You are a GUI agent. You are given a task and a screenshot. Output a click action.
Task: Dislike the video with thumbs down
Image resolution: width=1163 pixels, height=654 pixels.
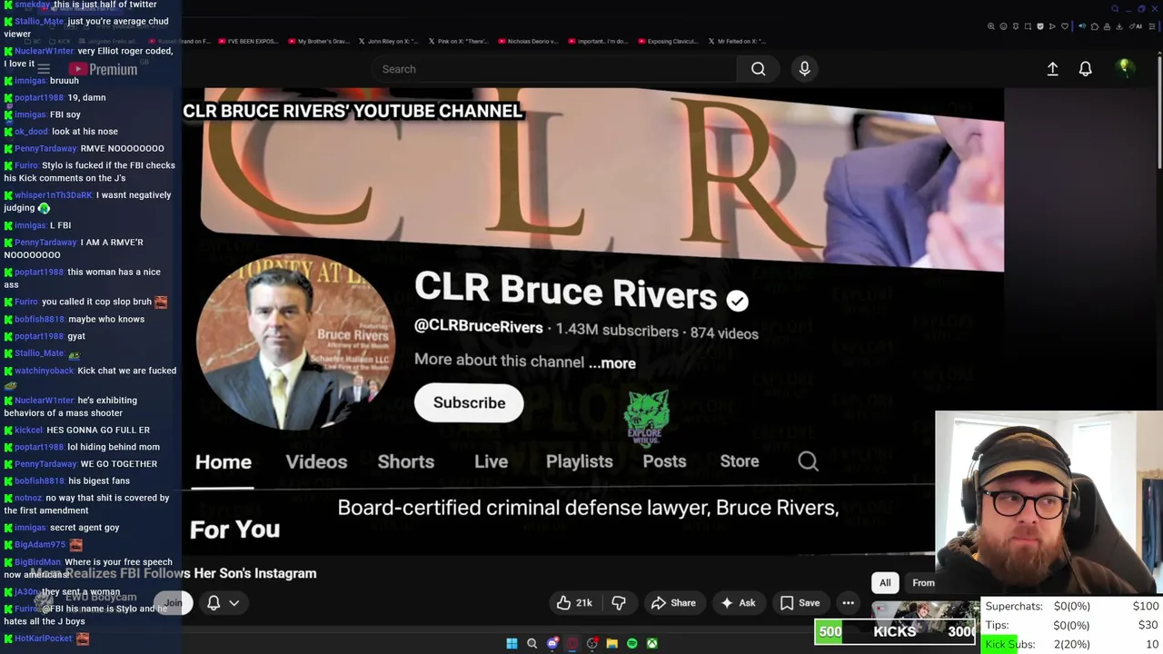pyautogui.click(x=619, y=602)
